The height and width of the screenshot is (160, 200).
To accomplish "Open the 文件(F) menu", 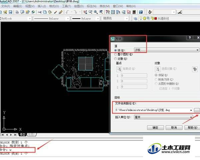I will (x=5, y=6).
